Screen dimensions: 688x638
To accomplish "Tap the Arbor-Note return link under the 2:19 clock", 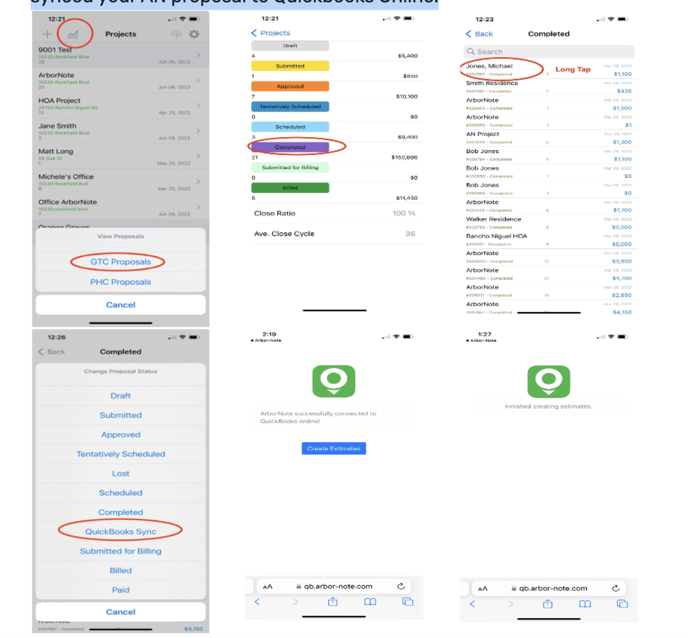I will [x=266, y=340].
